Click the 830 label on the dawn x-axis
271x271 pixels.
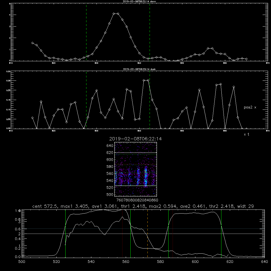point(96,63)
